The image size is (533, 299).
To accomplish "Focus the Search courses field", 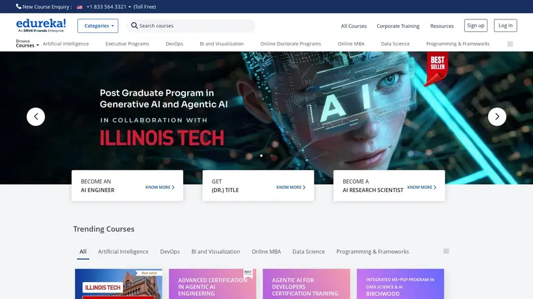I will coord(190,26).
